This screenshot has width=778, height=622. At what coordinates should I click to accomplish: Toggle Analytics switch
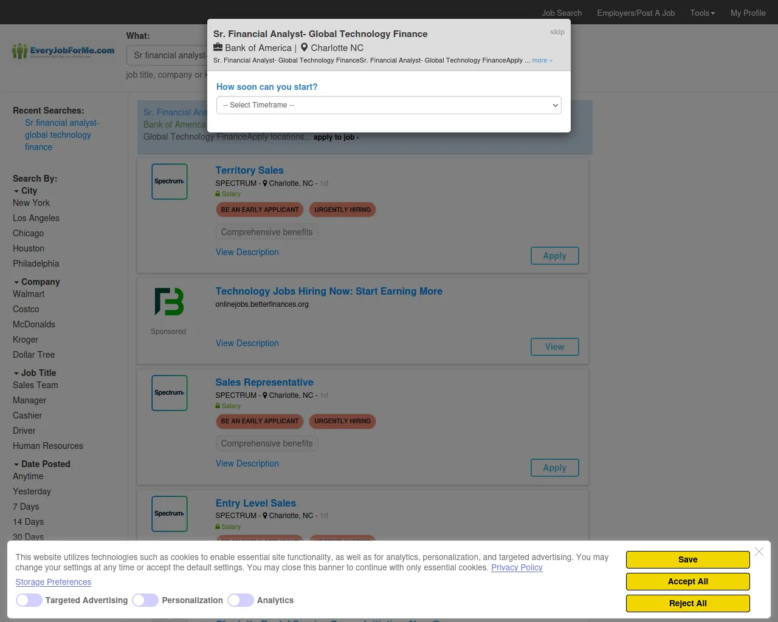tap(241, 600)
